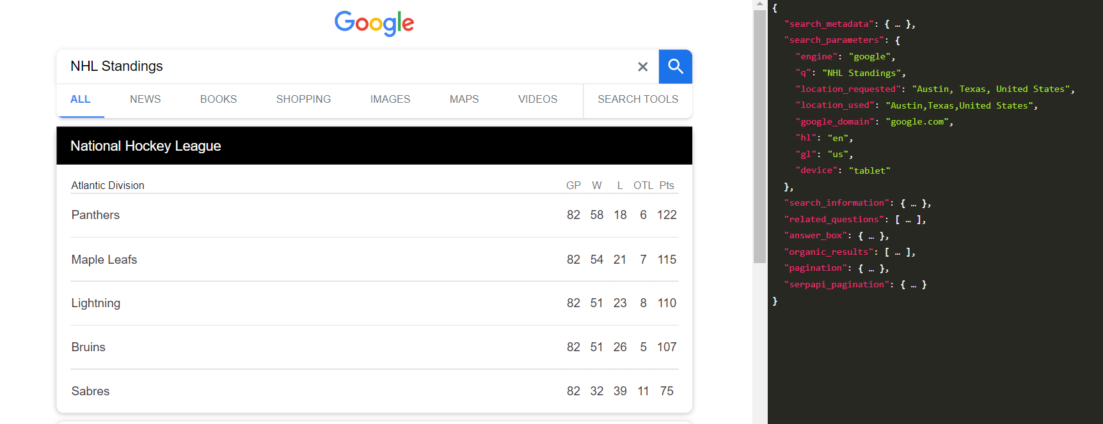Select the ALL results tab
The image size is (1103, 424).
81,99
